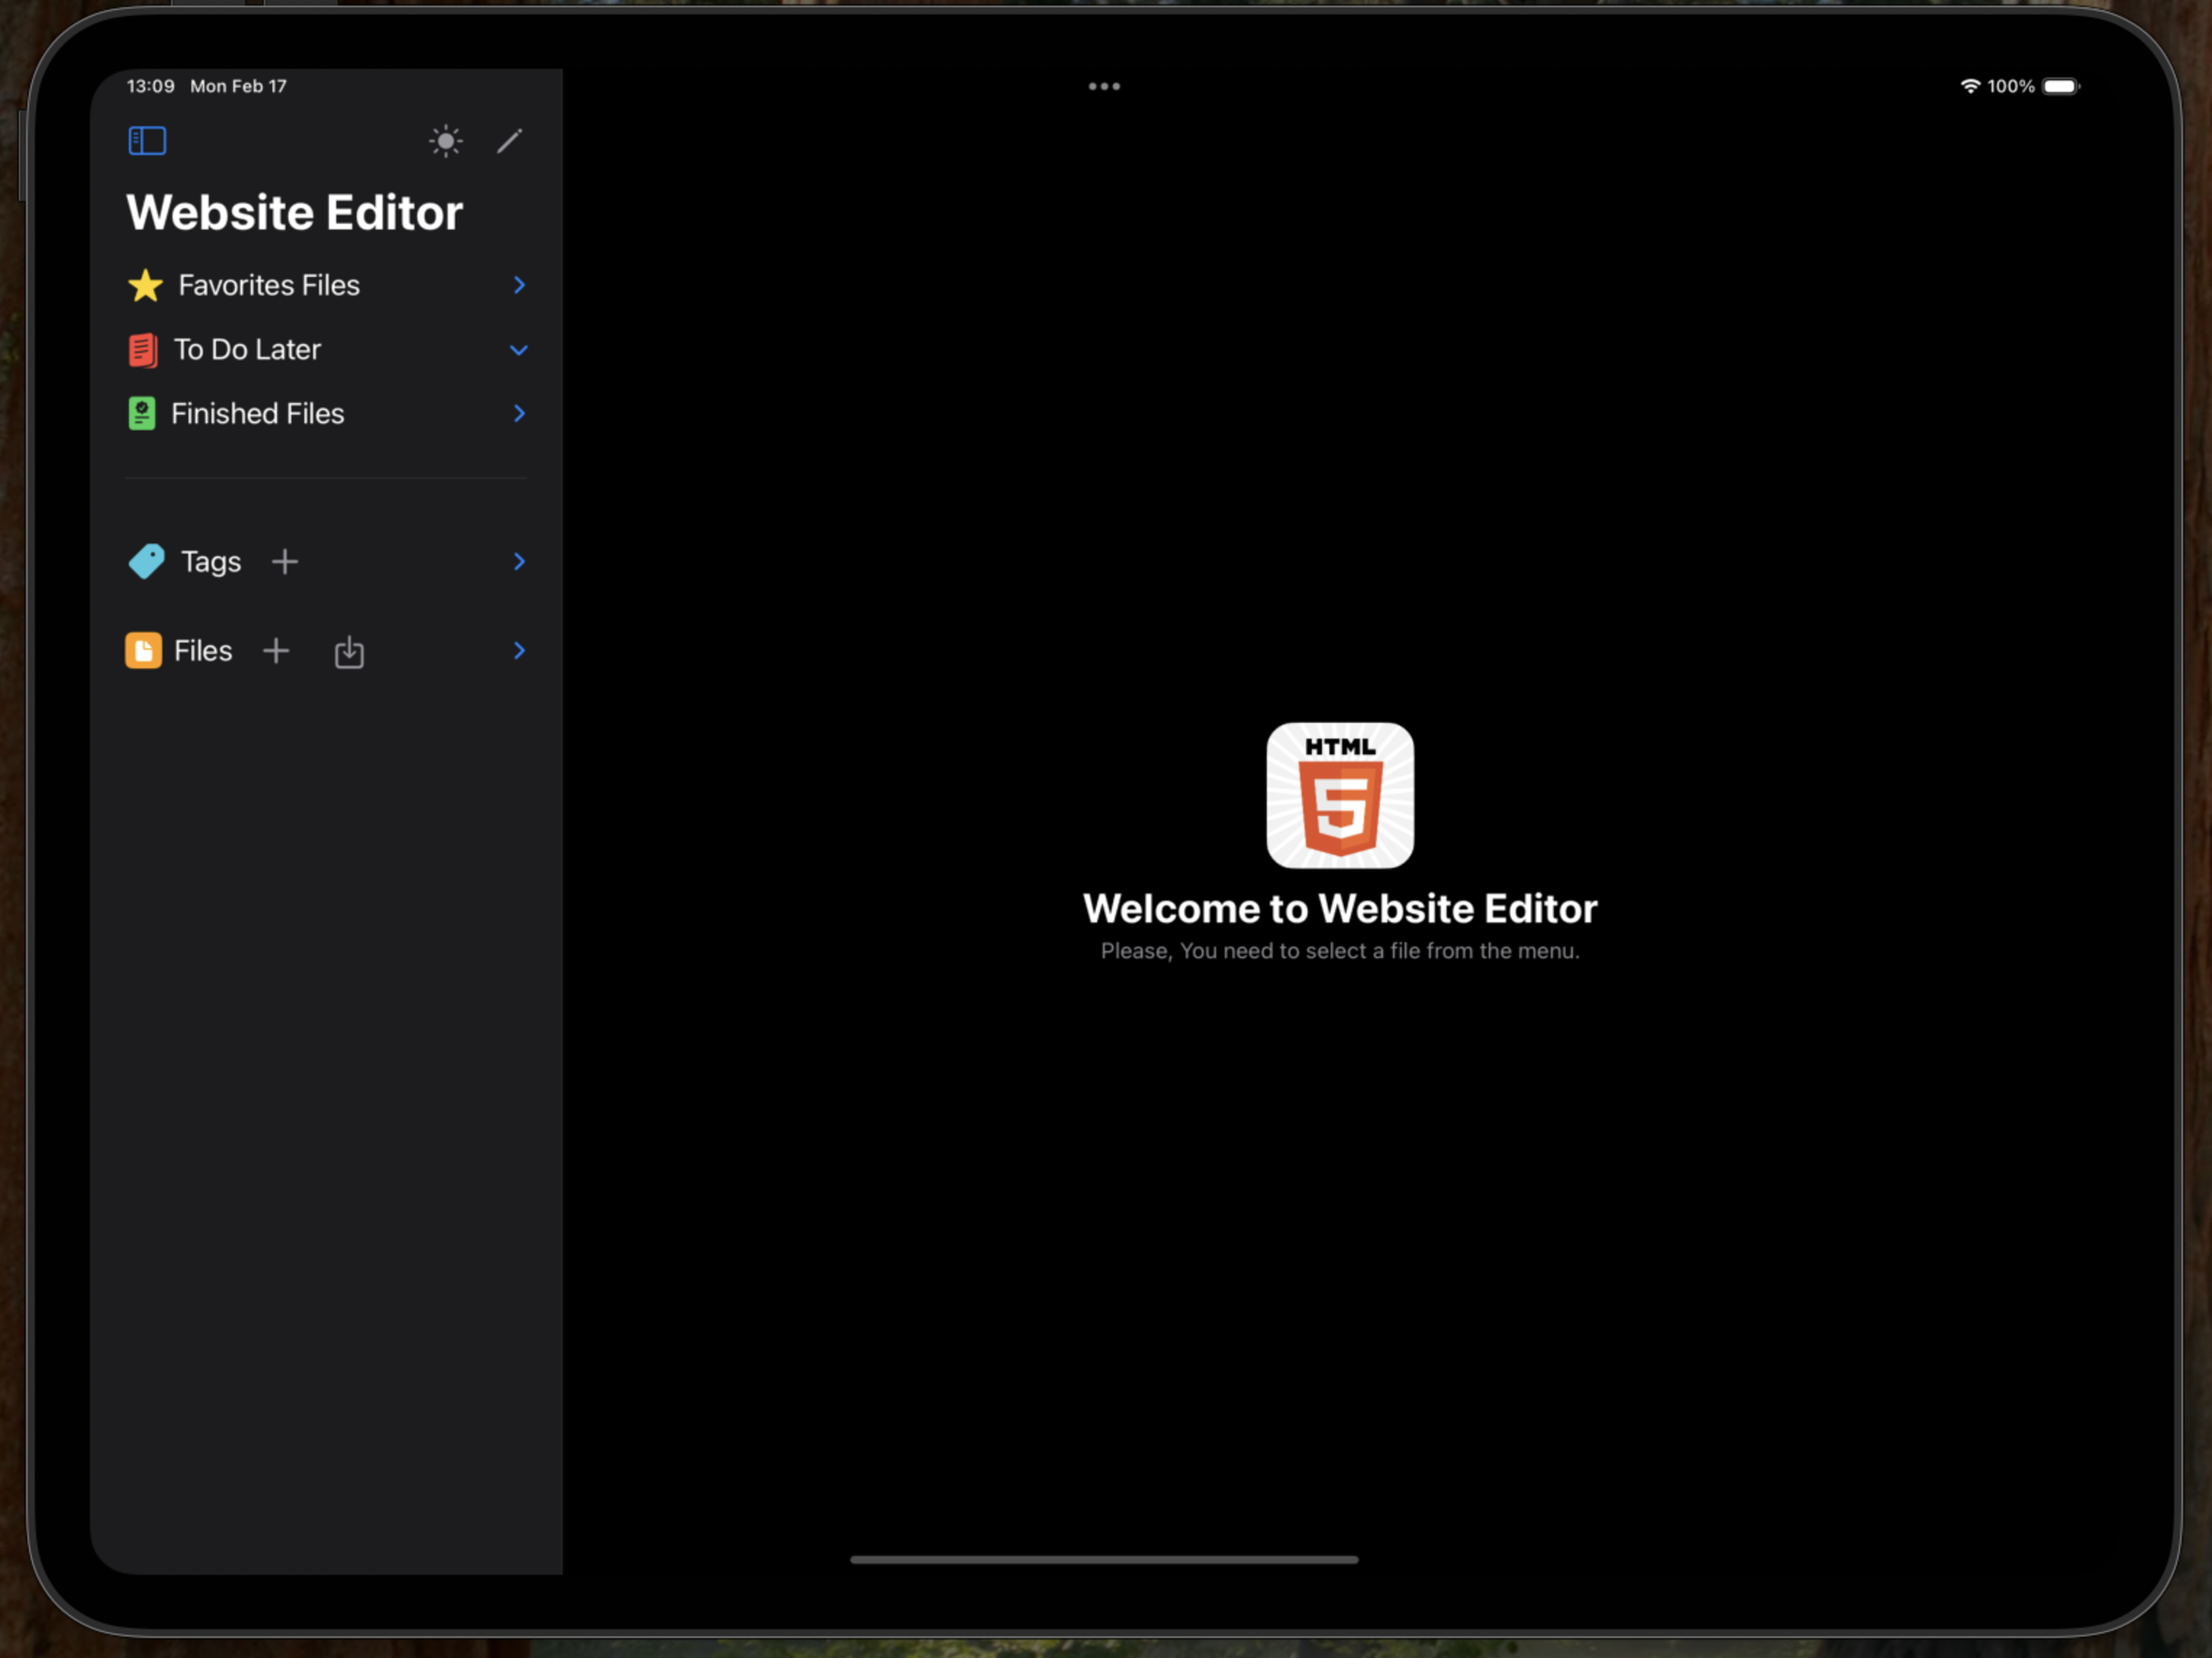2212x1658 pixels.
Task: Select the Favorites Files label
Action: click(x=269, y=285)
